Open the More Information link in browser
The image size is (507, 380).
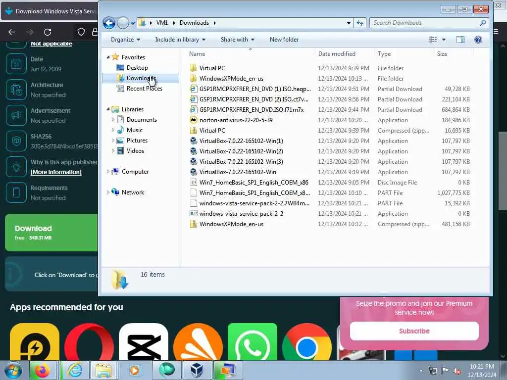[x=56, y=172]
